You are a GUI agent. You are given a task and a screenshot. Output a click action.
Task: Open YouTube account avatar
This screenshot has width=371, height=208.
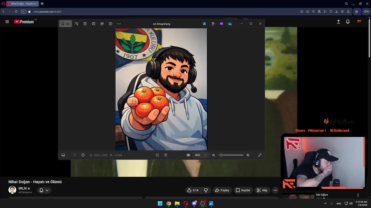coord(359,22)
